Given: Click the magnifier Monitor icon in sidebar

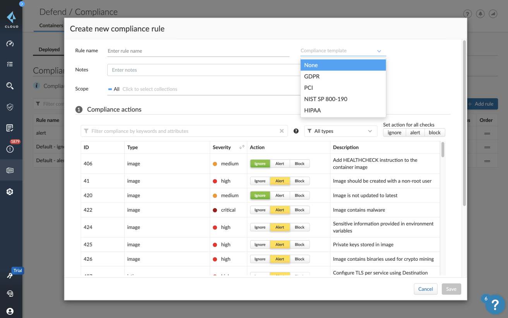Looking at the screenshot, I should click(x=10, y=86).
